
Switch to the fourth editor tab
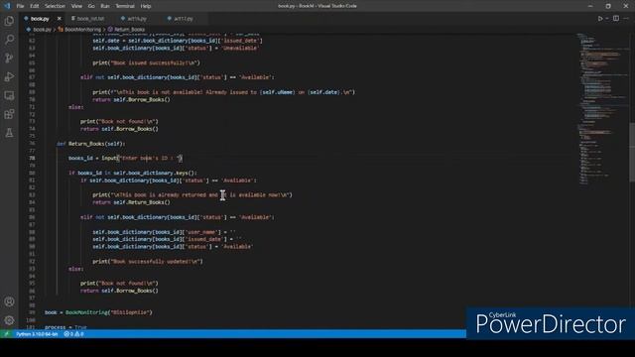(183, 19)
